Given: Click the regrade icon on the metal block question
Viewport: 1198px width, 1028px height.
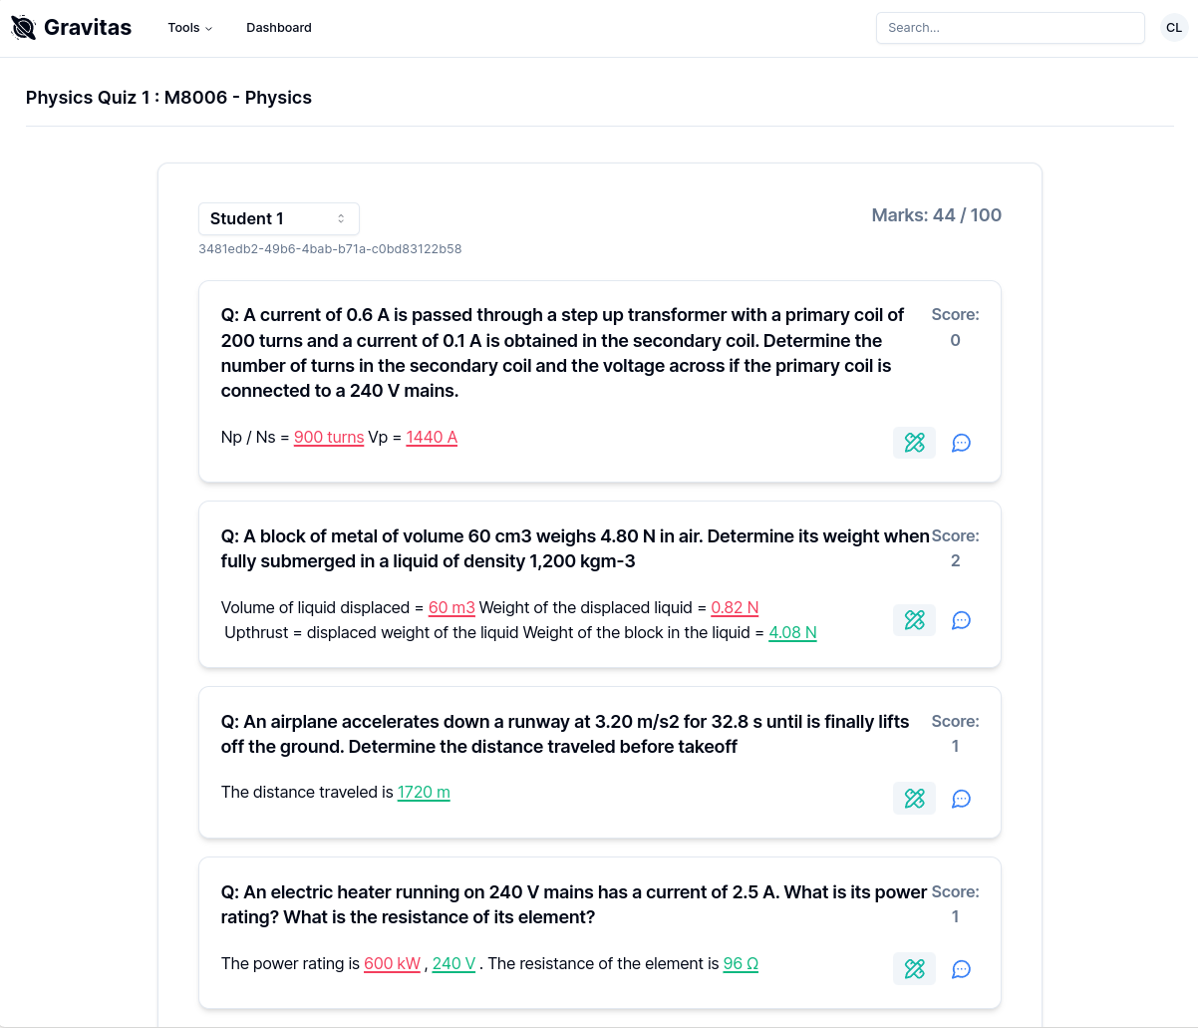Looking at the screenshot, I should (914, 619).
